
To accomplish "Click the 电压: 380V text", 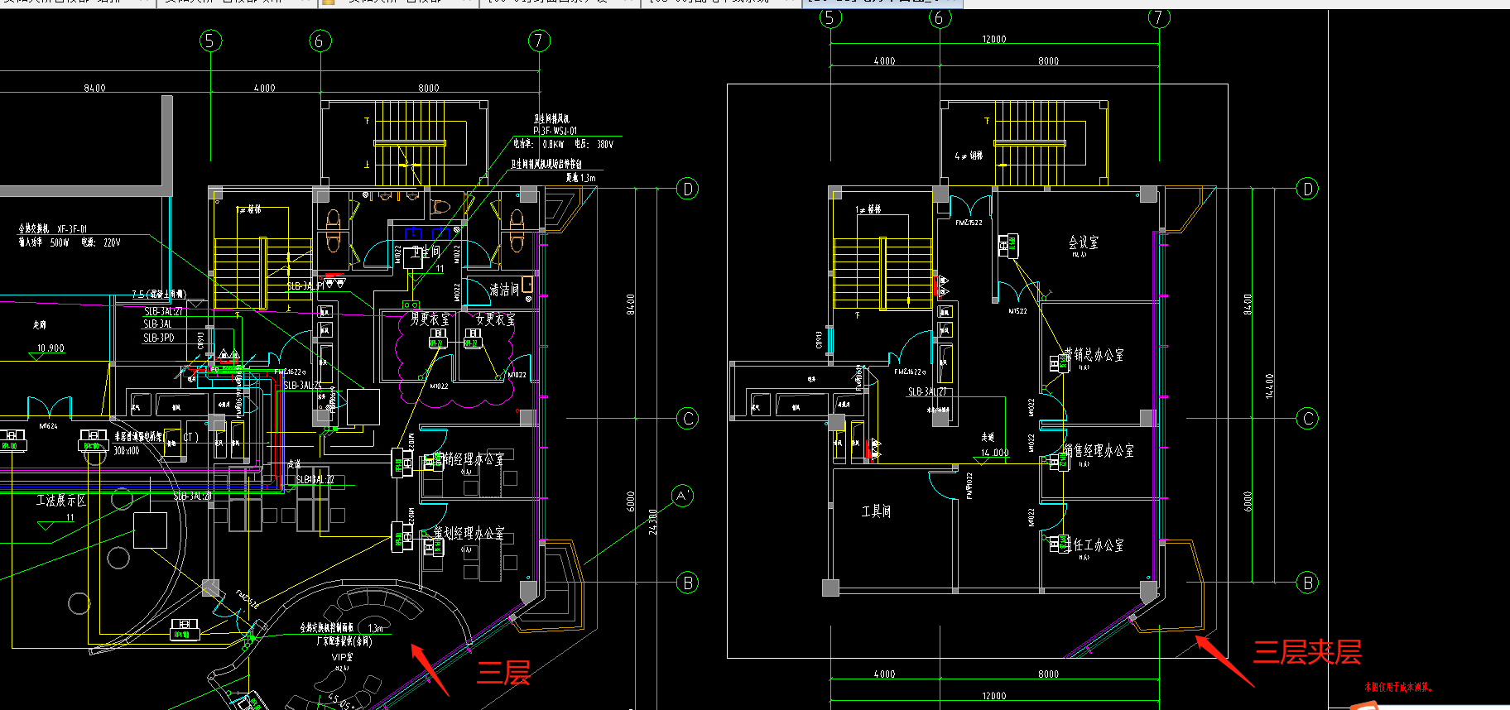I will 594,144.
